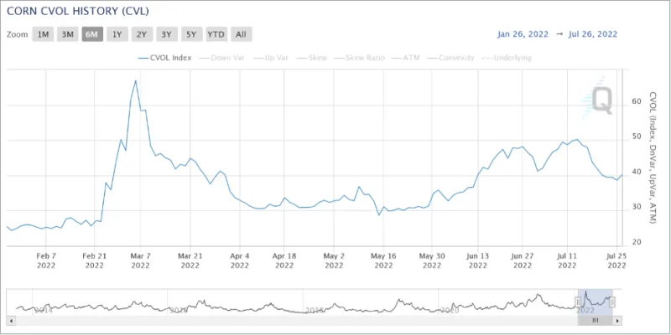Click the scrollbar left arrow
This screenshot has height=335, width=671.
click(11, 320)
